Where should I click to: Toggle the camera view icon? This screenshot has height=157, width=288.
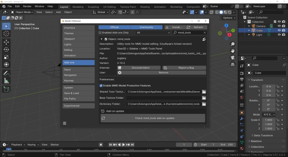click(x=232, y=58)
